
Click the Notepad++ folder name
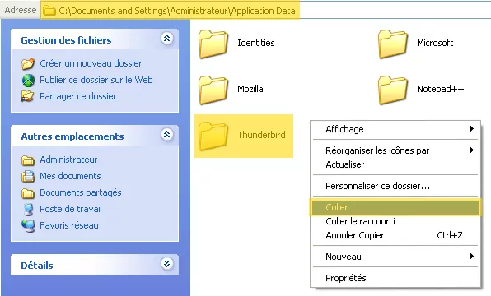click(x=440, y=89)
